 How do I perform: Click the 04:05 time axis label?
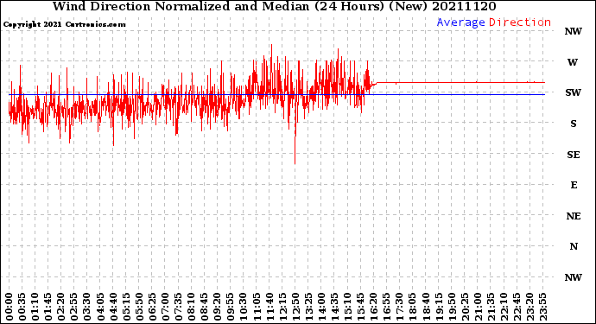100,307
